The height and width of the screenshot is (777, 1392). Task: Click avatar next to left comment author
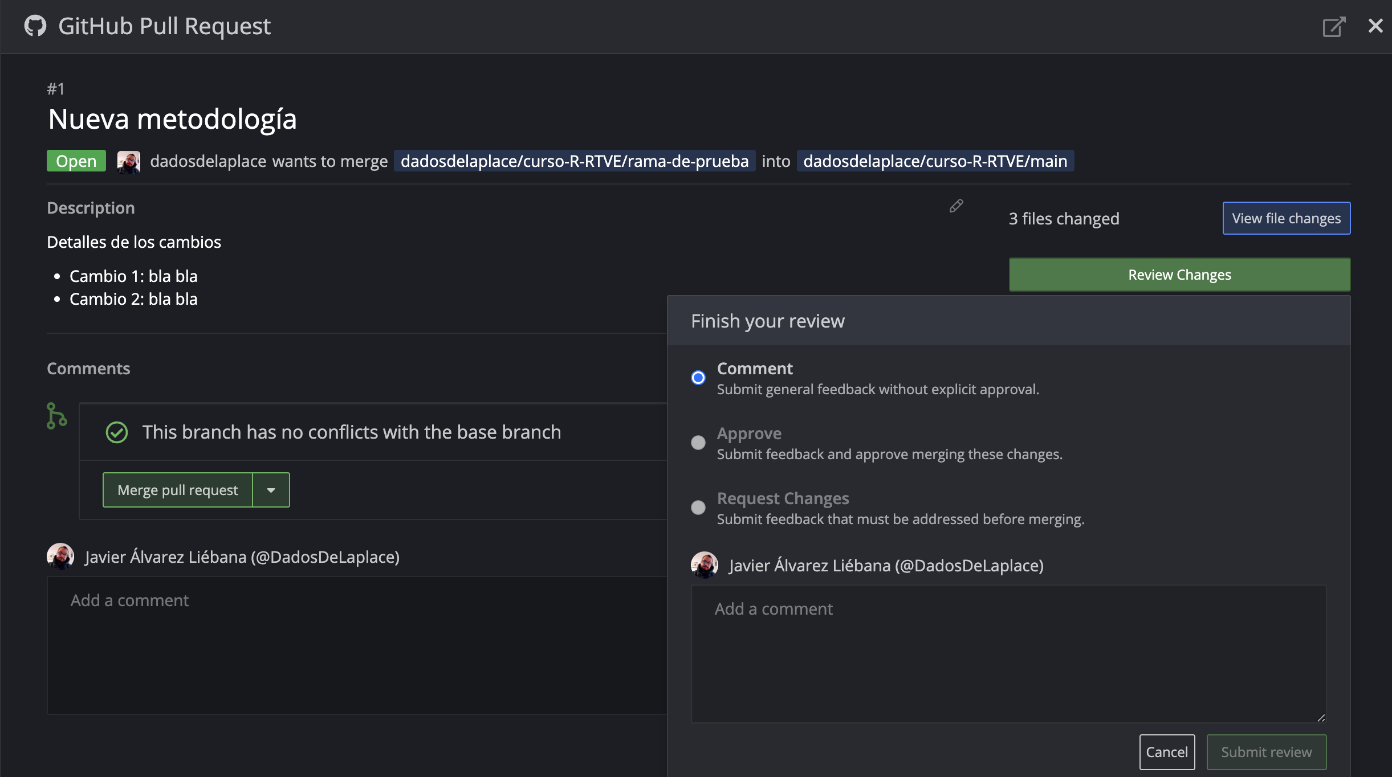click(x=60, y=557)
